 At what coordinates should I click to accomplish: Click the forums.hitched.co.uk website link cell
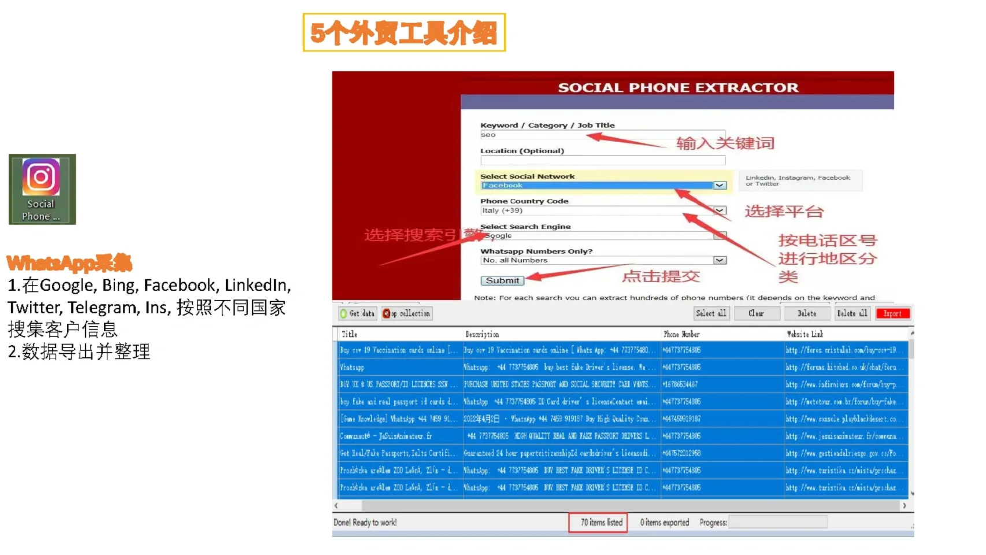click(x=846, y=367)
